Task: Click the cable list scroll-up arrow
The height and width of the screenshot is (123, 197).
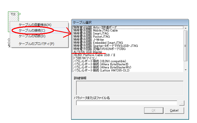Action: [x=185, y=27]
